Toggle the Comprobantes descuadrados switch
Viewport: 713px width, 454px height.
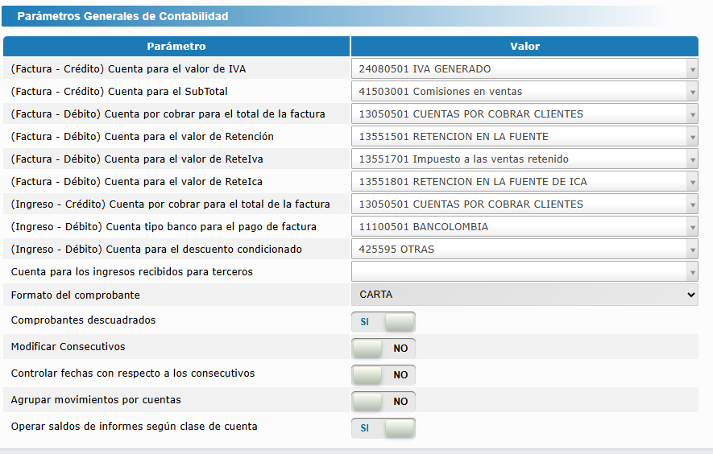point(383,322)
